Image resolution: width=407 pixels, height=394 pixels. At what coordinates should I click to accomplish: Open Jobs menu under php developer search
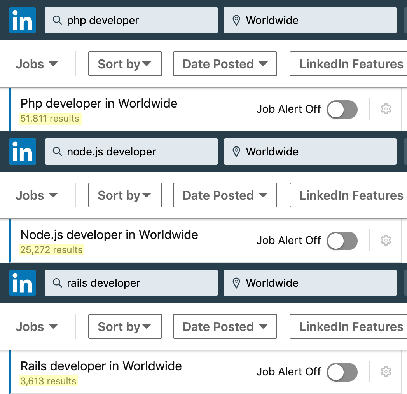click(x=37, y=64)
